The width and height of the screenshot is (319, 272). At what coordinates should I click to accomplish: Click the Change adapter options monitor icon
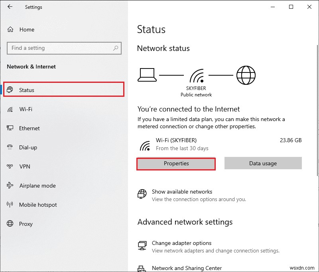click(x=142, y=246)
